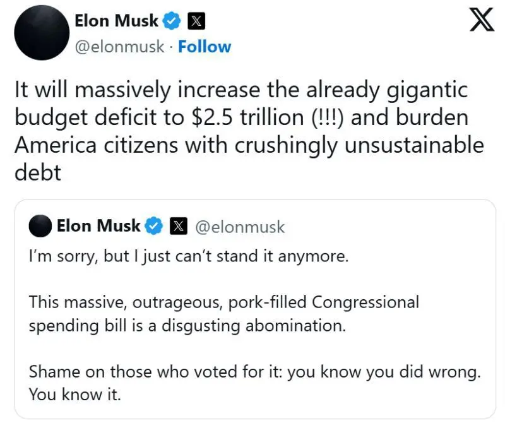
Task: Click the '$2.5 trillion' figure in the main tweet
Action: pyautogui.click(x=247, y=117)
